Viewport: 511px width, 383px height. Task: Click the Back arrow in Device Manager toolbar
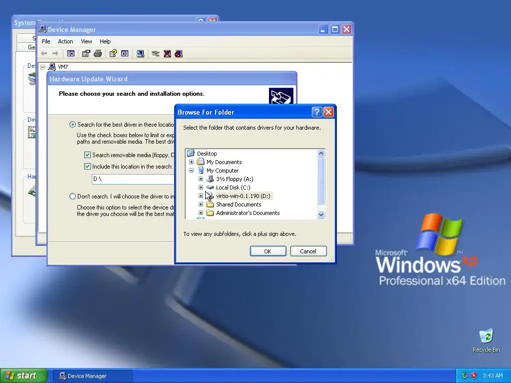click(x=44, y=53)
